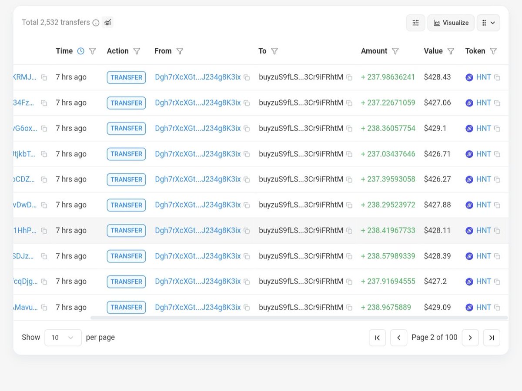Click the To address in the $428.11 row
The image size is (522, 391).
[301, 230]
